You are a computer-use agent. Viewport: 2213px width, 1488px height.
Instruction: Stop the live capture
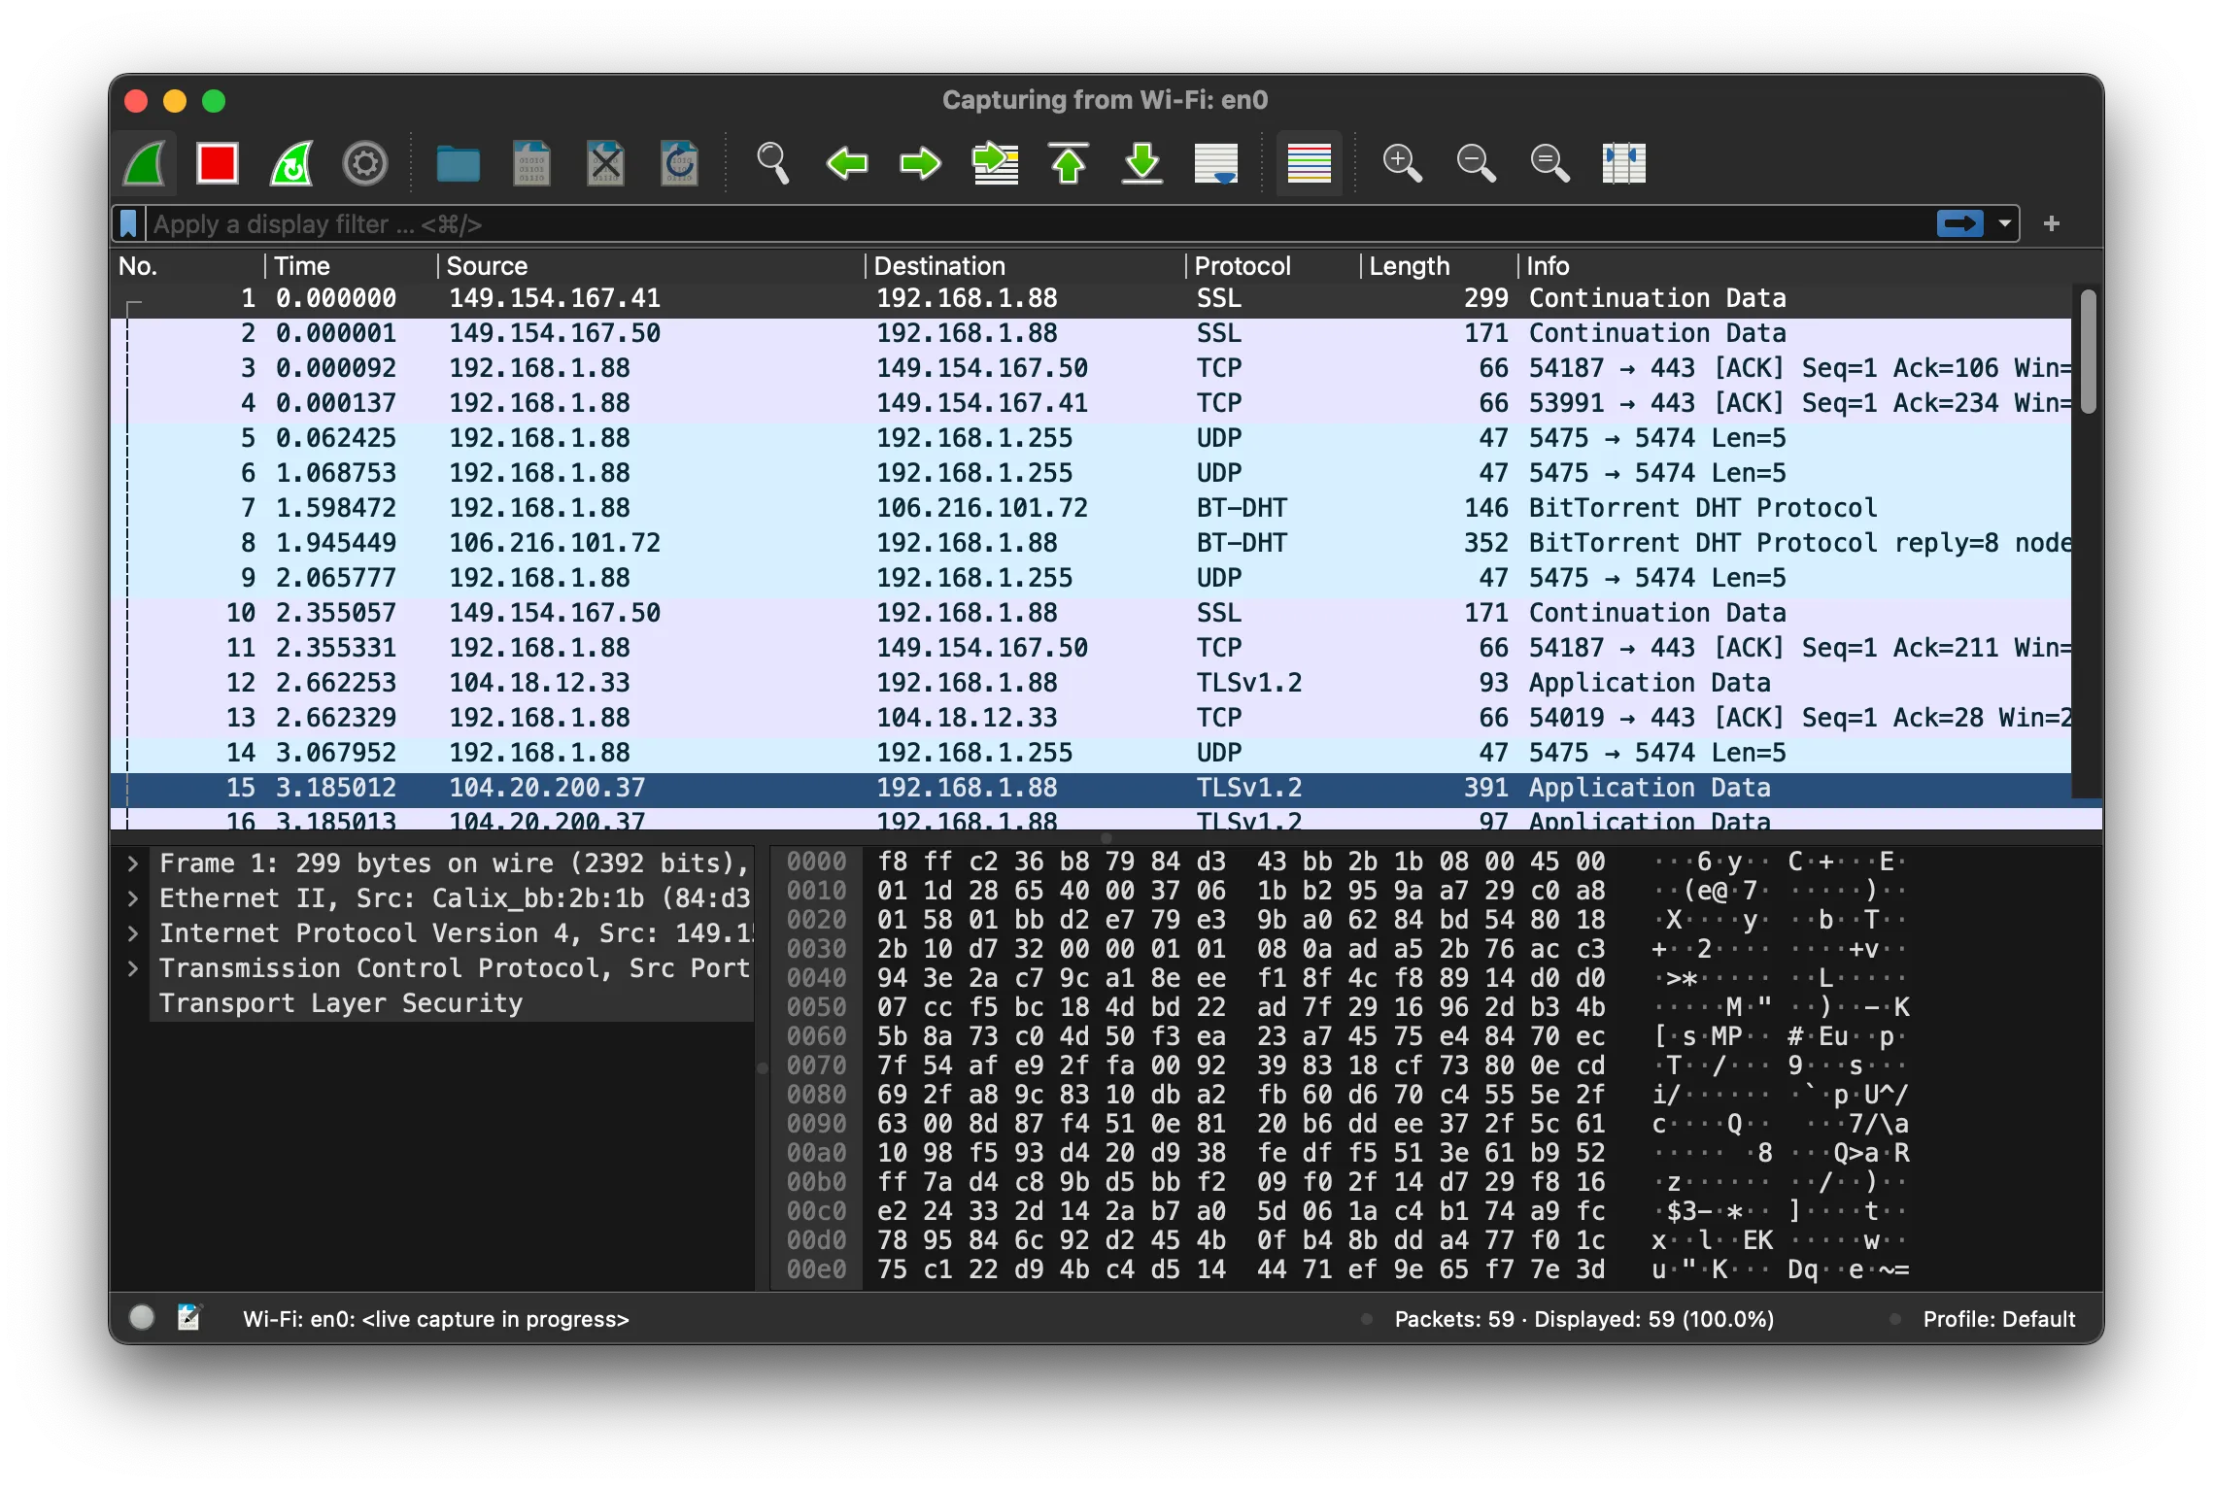216,163
